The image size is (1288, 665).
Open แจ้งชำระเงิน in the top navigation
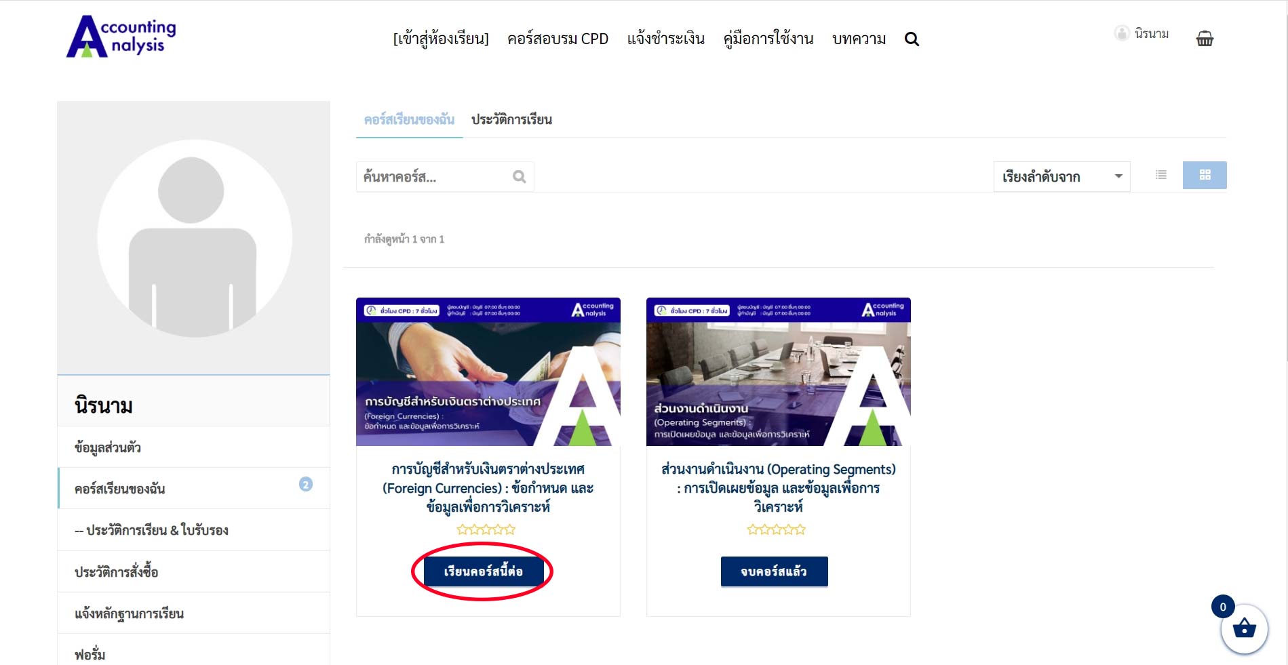pyautogui.click(x=666, y=39)
